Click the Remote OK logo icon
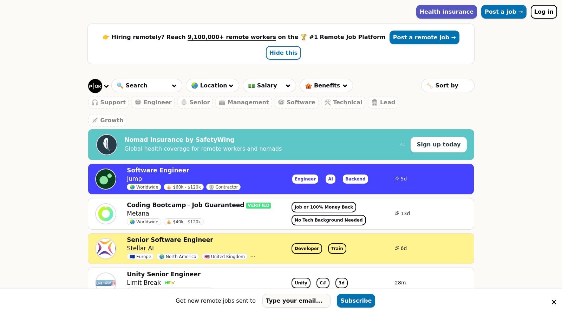 [95, 86]
